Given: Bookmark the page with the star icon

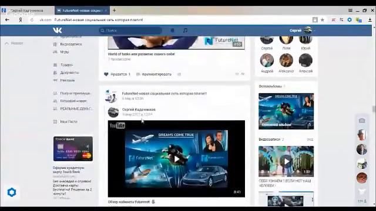Looking at the screenshot, I should (323, 20).
